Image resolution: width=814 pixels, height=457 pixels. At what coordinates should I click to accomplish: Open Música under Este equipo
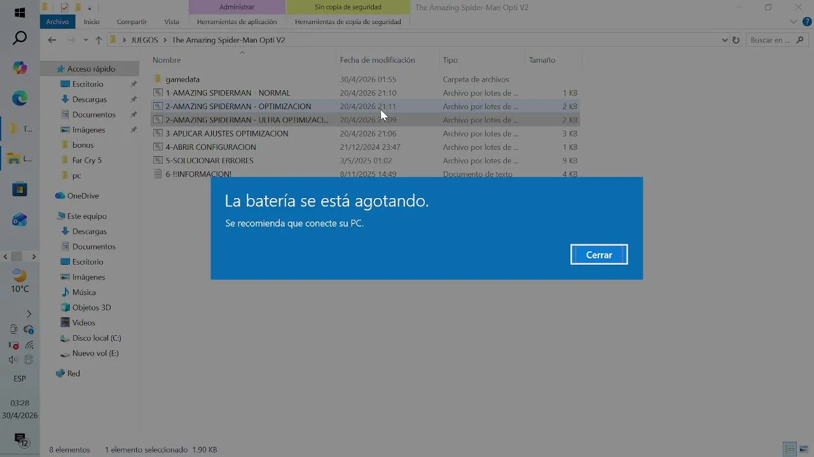pos(84,292)
